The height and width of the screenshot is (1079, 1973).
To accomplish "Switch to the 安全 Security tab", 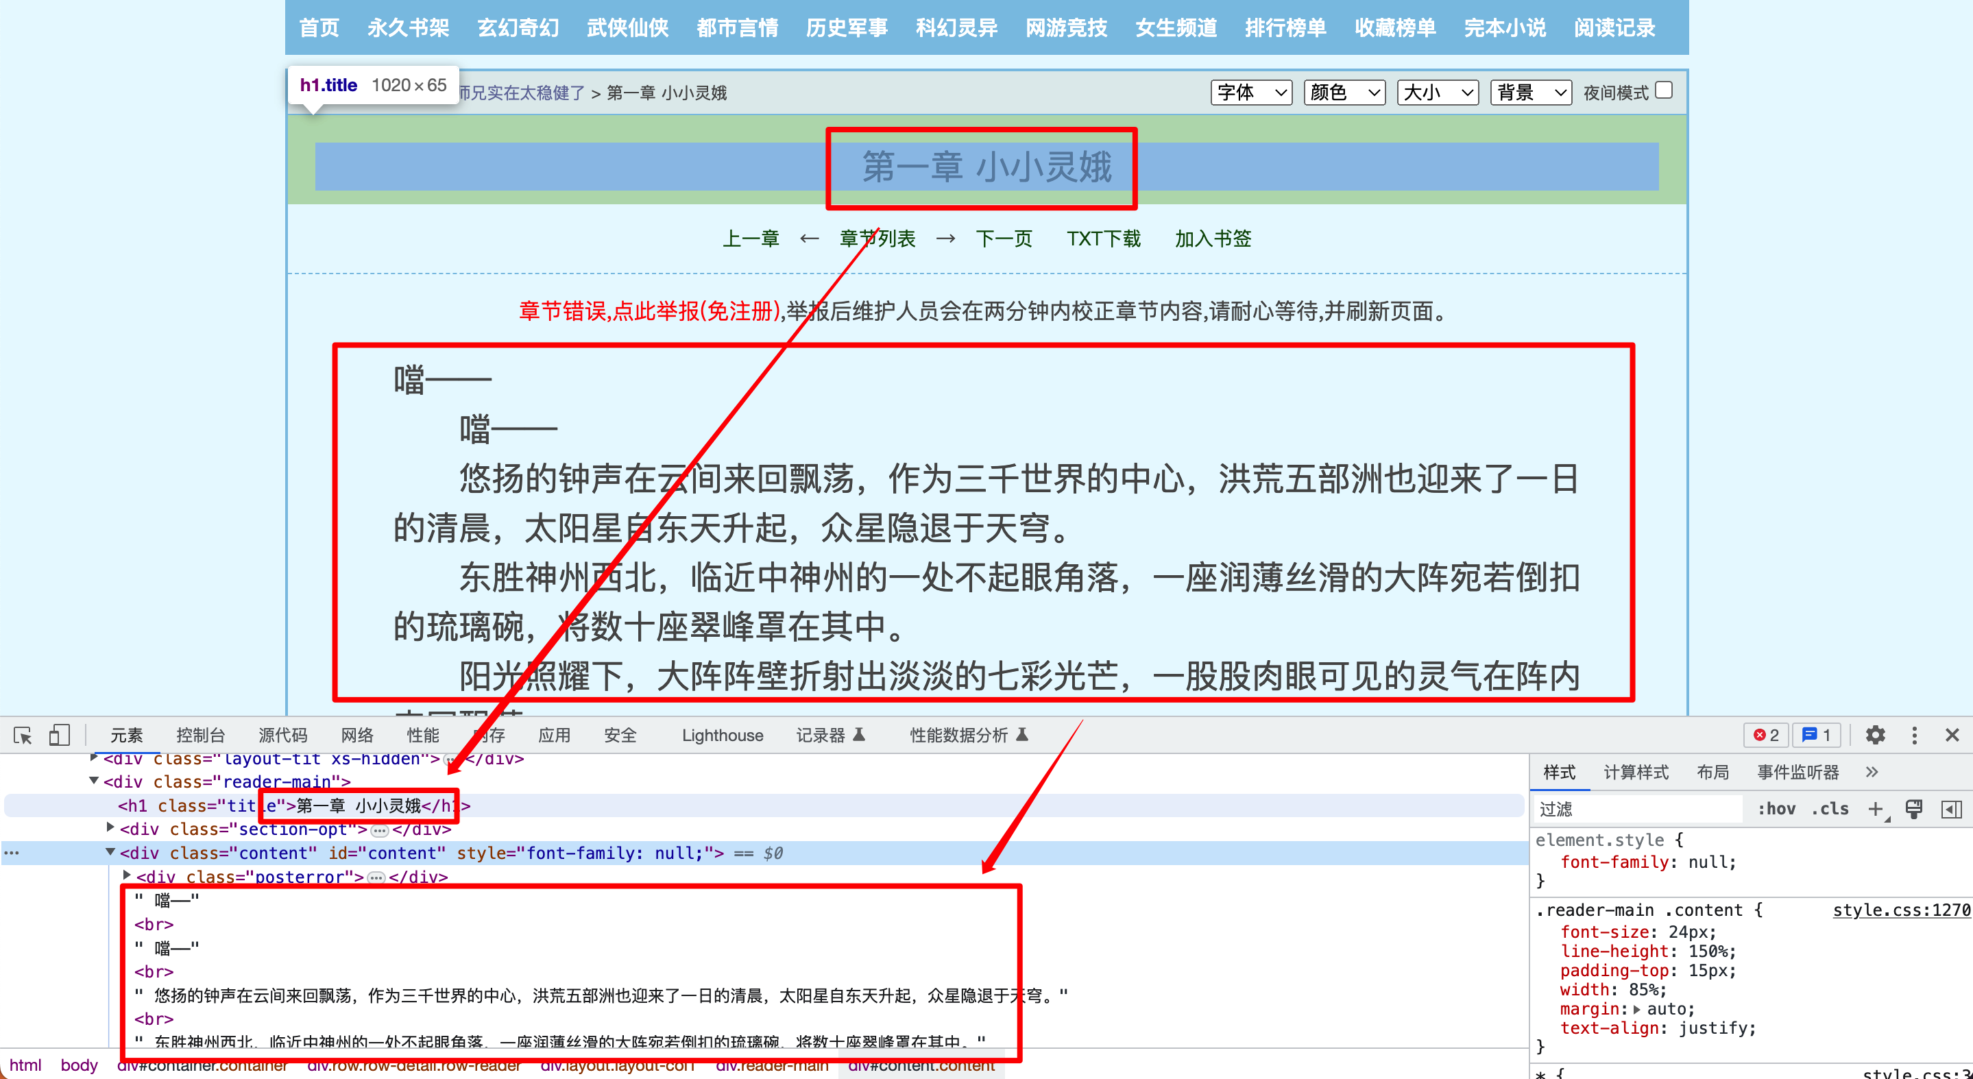I will point(620,735).
